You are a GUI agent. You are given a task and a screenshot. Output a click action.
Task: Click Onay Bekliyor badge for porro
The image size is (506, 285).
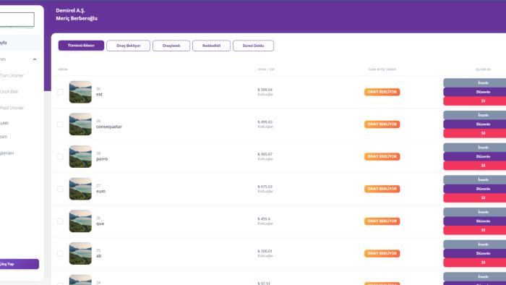tap(382, 156)
